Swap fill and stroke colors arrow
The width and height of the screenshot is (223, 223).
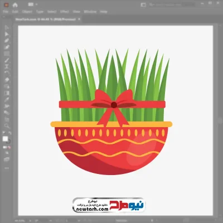point(9,133)
